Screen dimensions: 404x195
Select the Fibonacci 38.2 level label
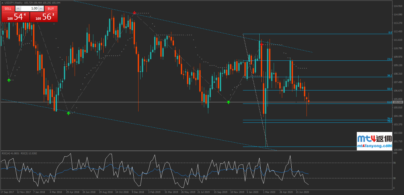(389, 76)
